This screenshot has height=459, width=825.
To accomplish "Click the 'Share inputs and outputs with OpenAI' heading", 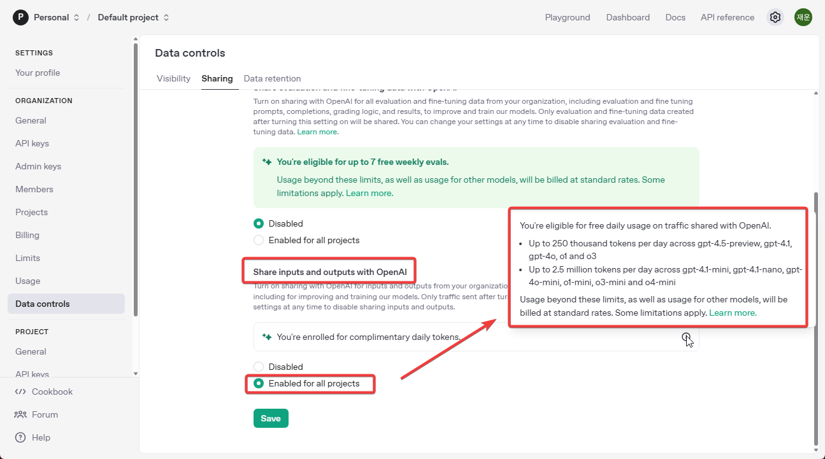I will point(329,272).
